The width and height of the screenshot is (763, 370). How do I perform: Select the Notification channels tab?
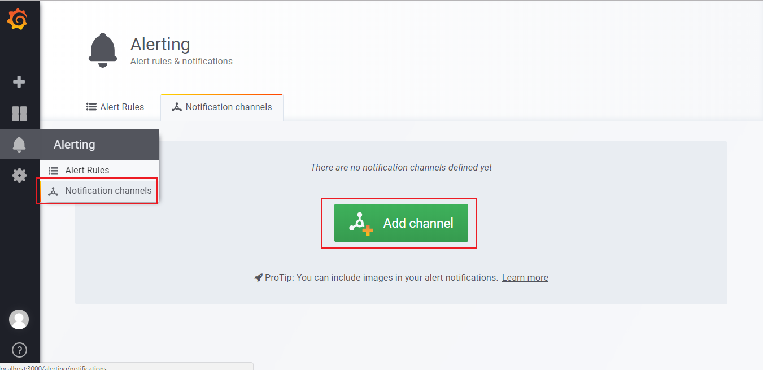[222, 107]
